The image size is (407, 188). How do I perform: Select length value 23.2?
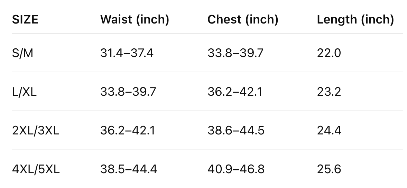[x=329, y=92]
